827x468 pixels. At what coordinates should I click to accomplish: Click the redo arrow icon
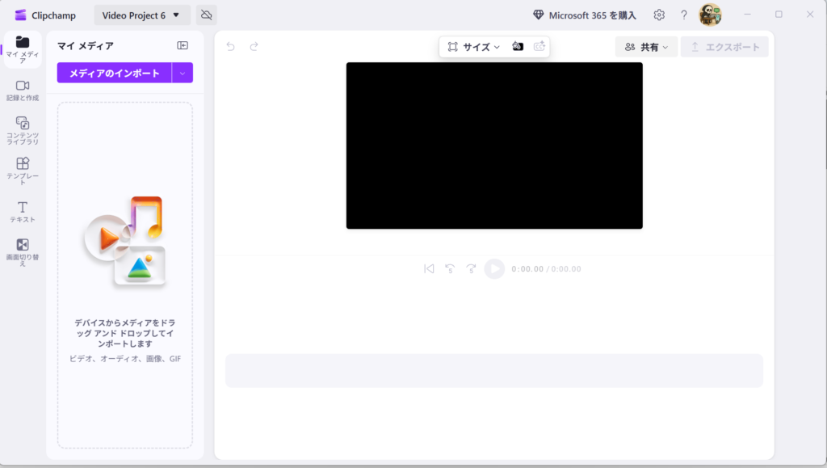(x=254, y=47)
